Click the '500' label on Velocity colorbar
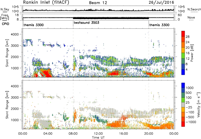The height and width of the screenshot is (139, 201). tap(189, 93)
